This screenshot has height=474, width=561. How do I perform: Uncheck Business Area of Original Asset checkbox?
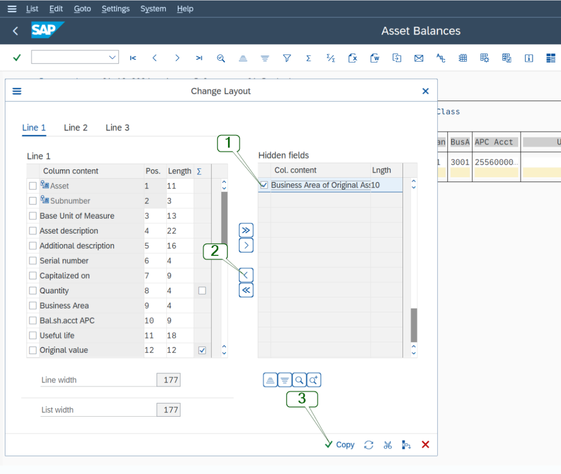tap(264, 185)
